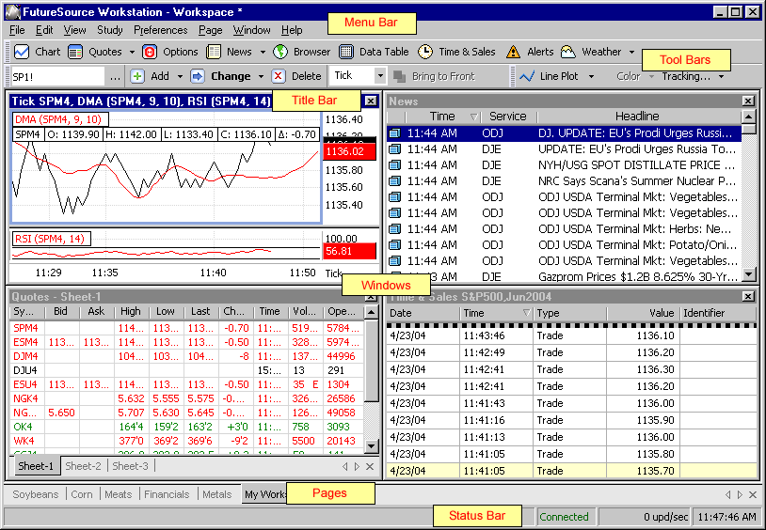The image size is (766, 530).
Task: Open the Window menu
Action: pyautogui.click(x=251, y=30)
